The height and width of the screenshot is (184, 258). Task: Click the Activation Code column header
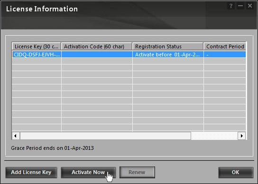[97, 46]
